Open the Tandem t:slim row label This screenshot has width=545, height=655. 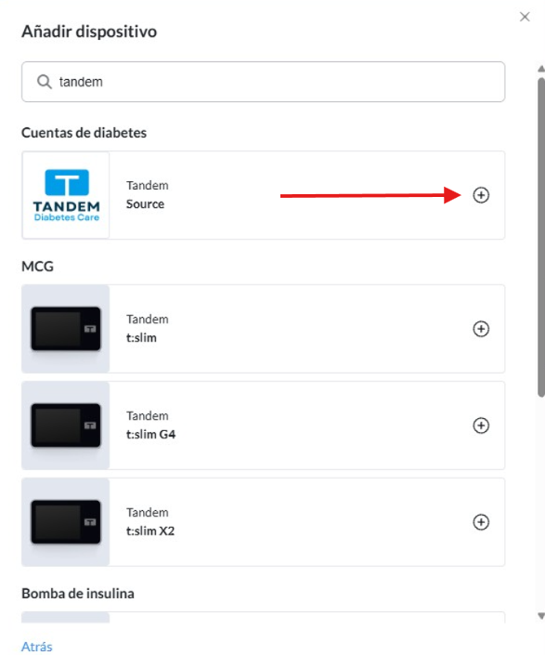click(x=148, y=328)
